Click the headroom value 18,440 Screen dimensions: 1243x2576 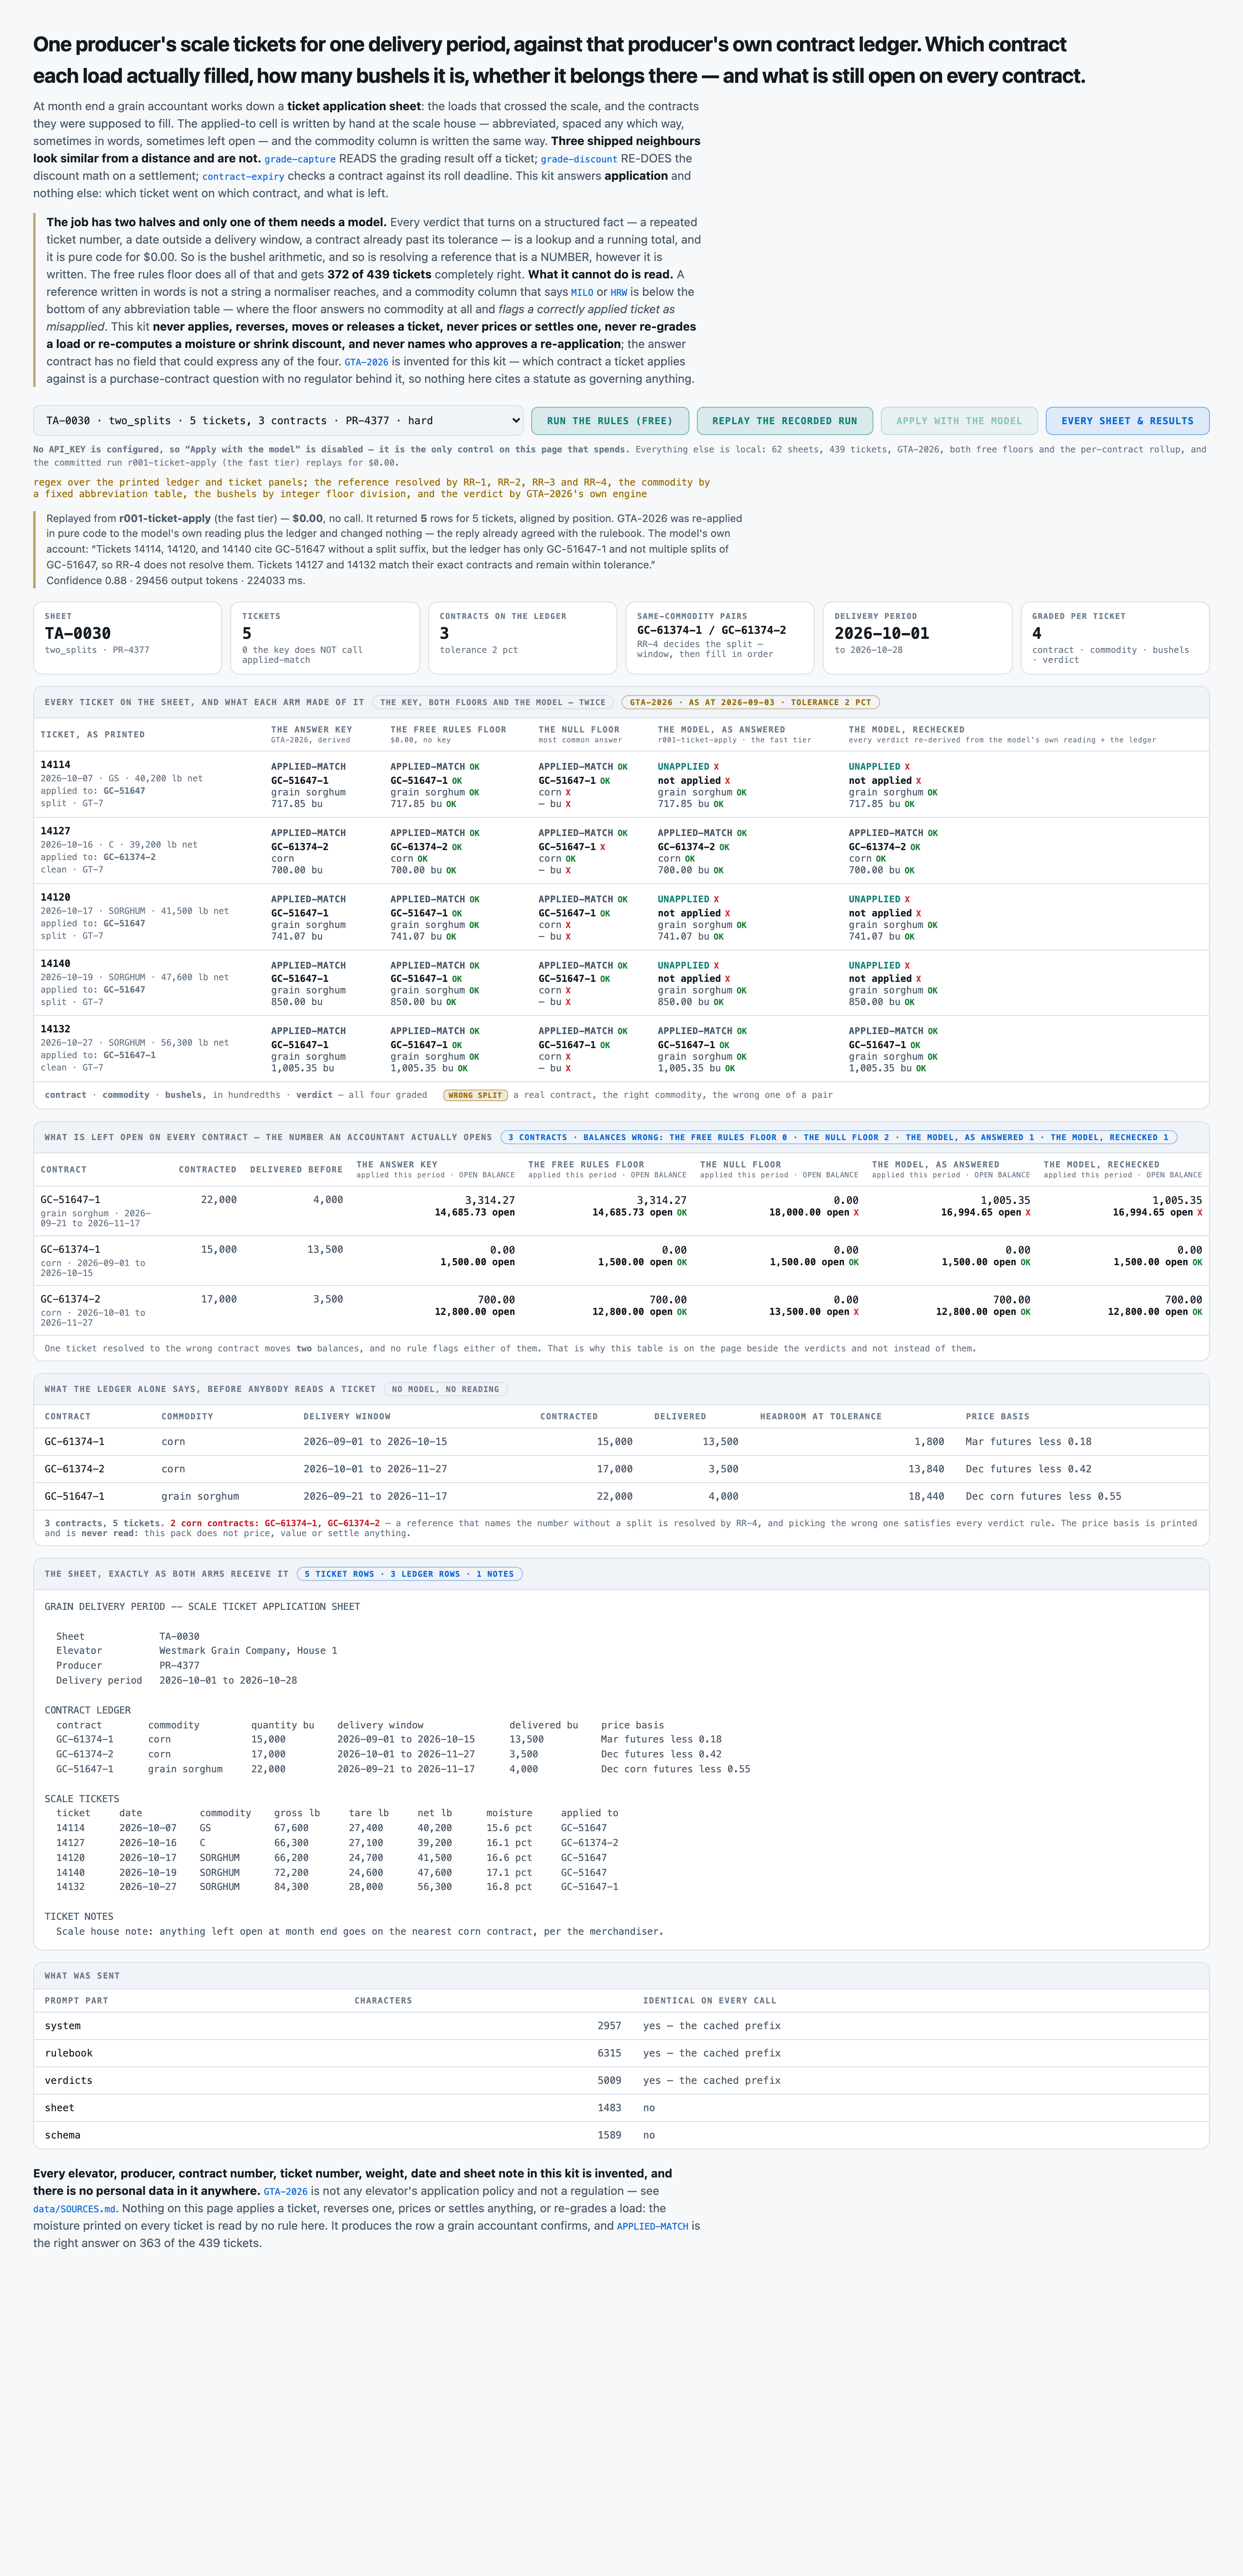click(929, 1497)
